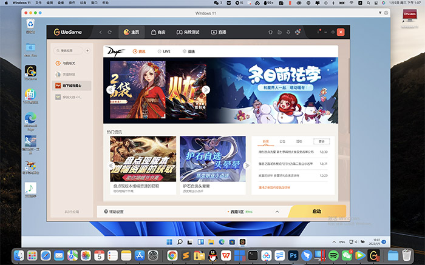Open the news item dated 12/31
425x265 pixels.
pyautogui.click(x=293, y=164)
